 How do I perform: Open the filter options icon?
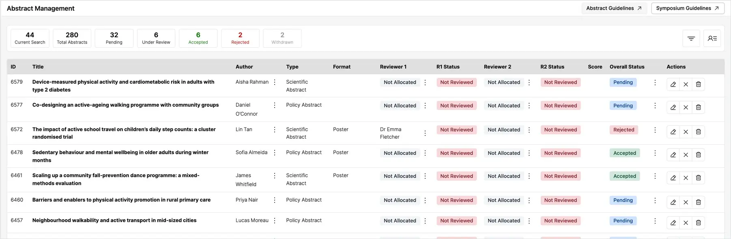691,38
